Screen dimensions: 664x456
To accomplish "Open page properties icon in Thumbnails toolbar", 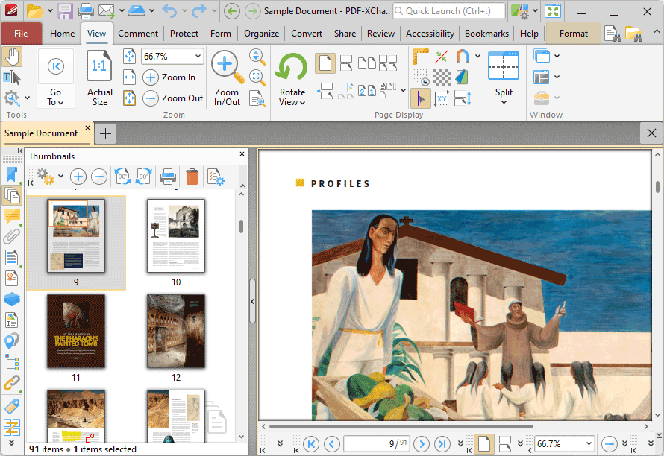I will [x=215, y=177].
